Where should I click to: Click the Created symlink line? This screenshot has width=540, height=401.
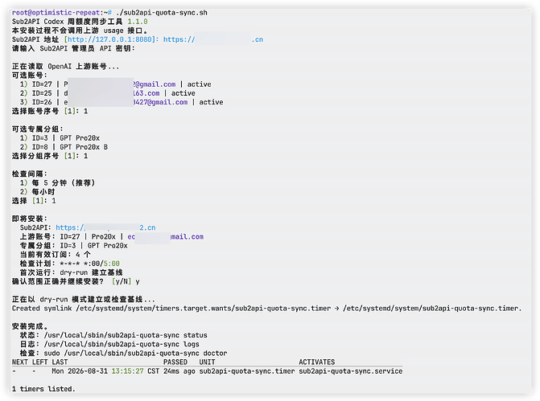click(266, 308)
